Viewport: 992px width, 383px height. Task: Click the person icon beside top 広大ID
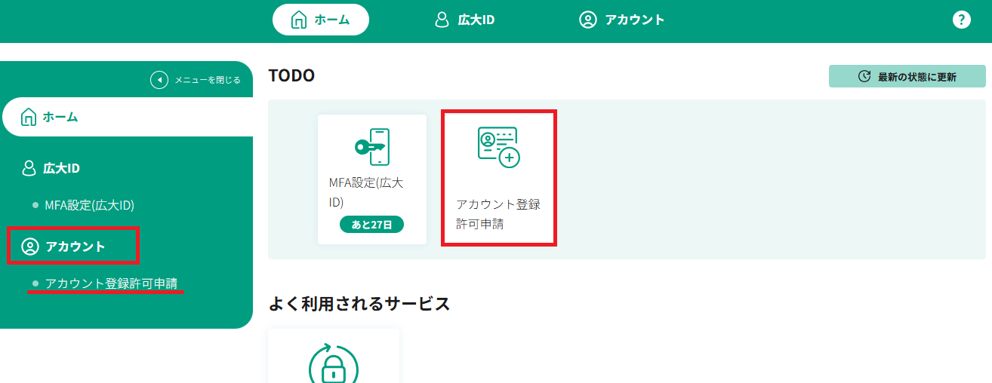click(442, 20)
